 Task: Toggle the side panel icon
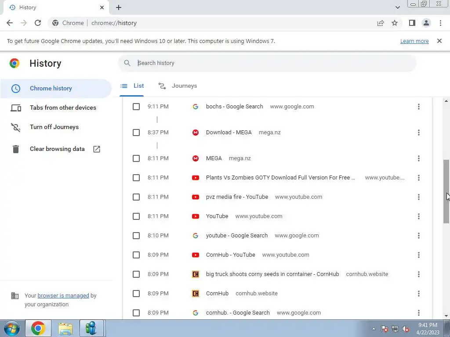pyautogui.click(x=412, y=23)
